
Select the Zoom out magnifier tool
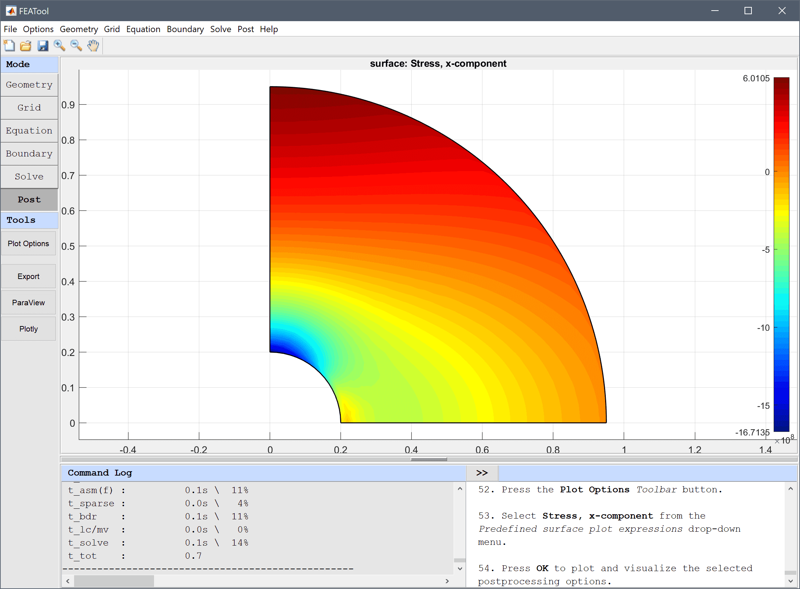76,46
